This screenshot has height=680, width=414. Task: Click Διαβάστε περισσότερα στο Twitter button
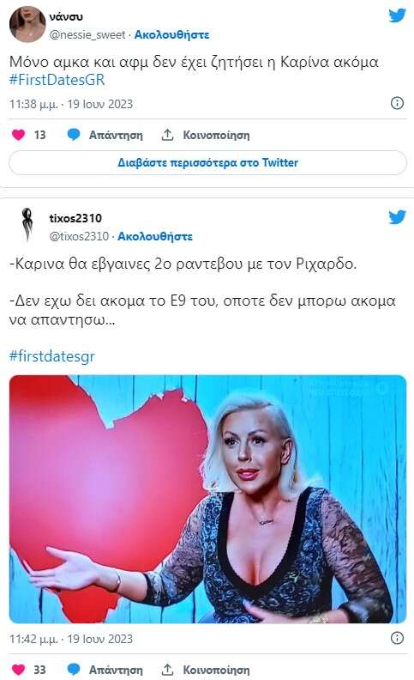tap(208, 162)
